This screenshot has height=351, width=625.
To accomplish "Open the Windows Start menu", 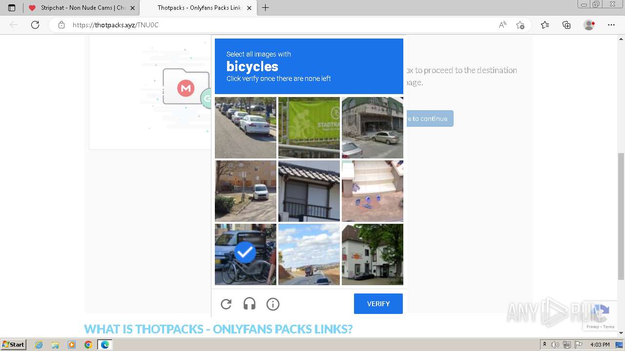I will [14, 345].
